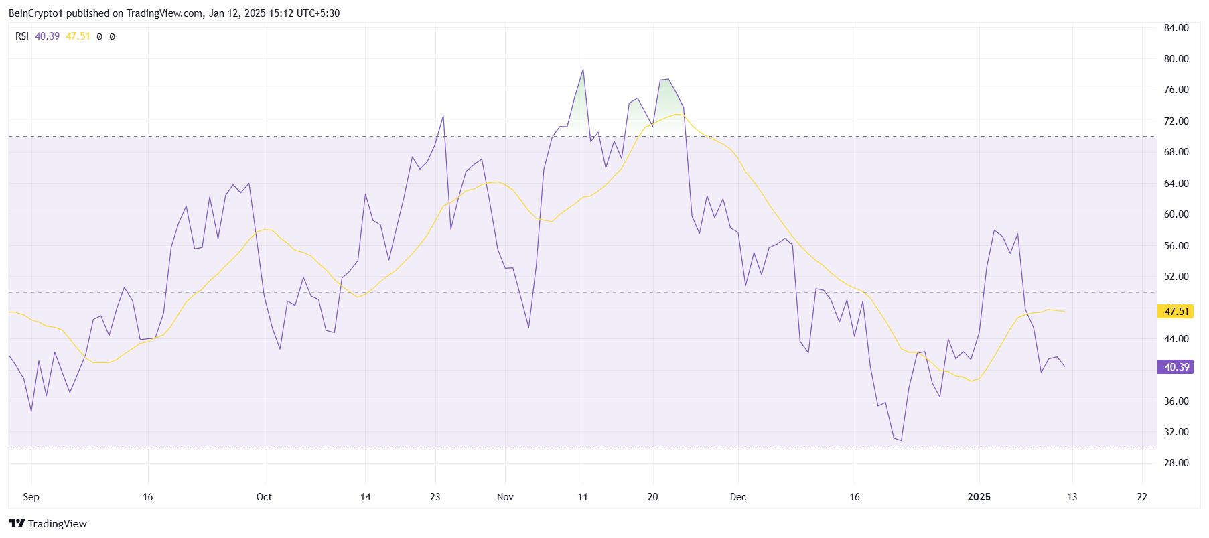Click the yellow 47.51 price axis tag
Image resolution: width=1209 pixels, height=538 pixels.
tap(1176, 311)
